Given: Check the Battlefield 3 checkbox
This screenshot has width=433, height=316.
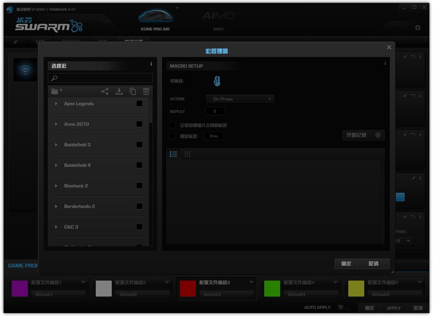Looking at the screenshot, I should 139,145.
